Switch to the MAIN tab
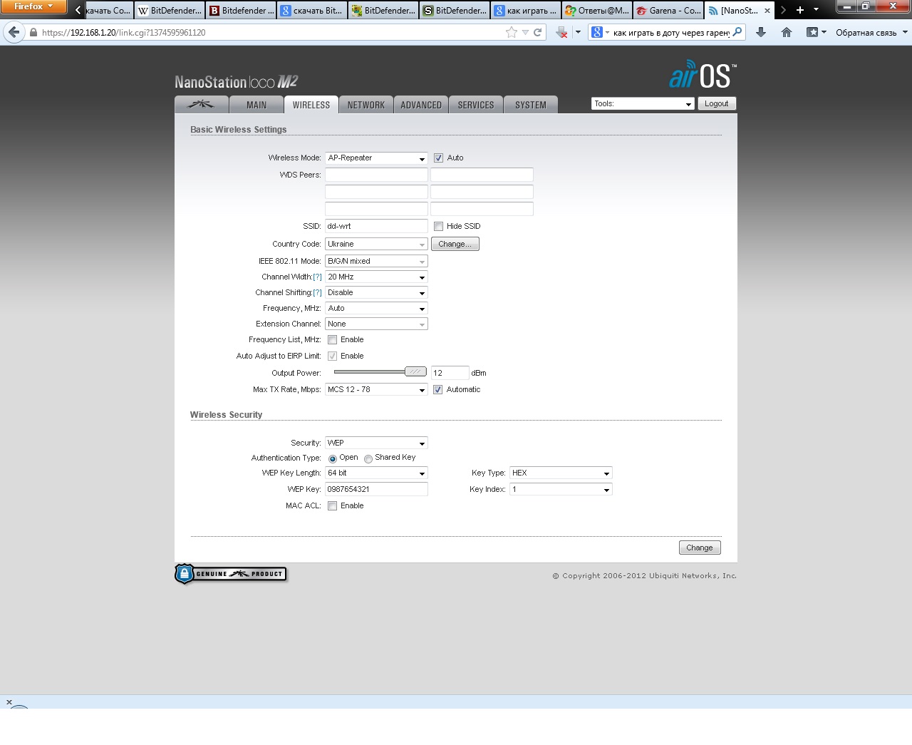The height and width of the screenshot is (745, 912). [256, 105]
